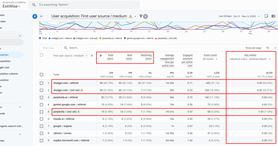278x146 pixels.
Task: Click the table Search field
Action: click(x=81, y=48)
